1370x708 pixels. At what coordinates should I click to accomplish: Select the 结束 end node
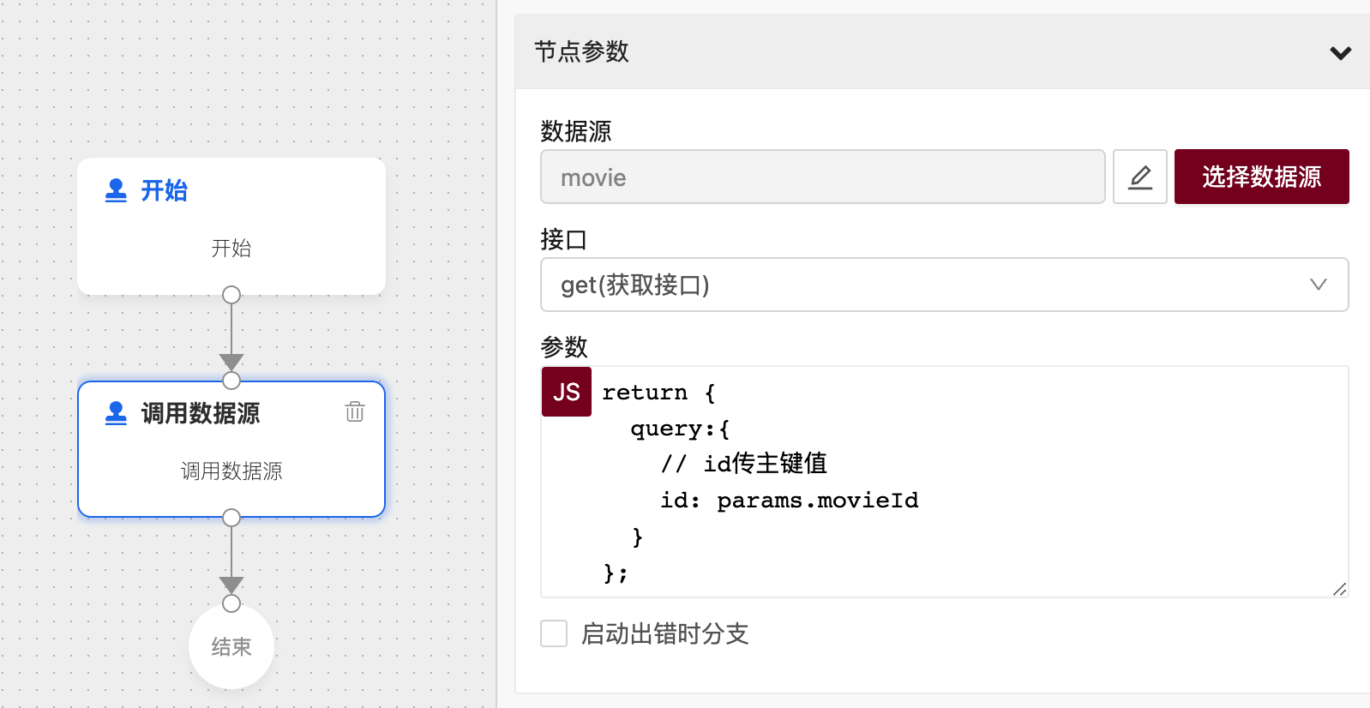tap(231, 648)
